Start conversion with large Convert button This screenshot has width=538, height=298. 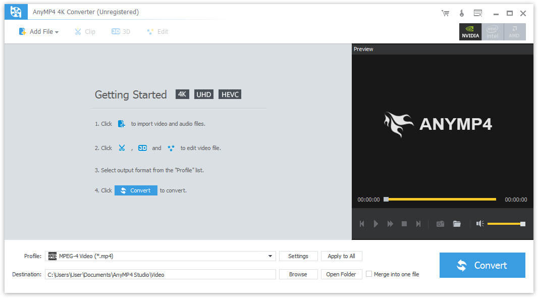(482, 265)
